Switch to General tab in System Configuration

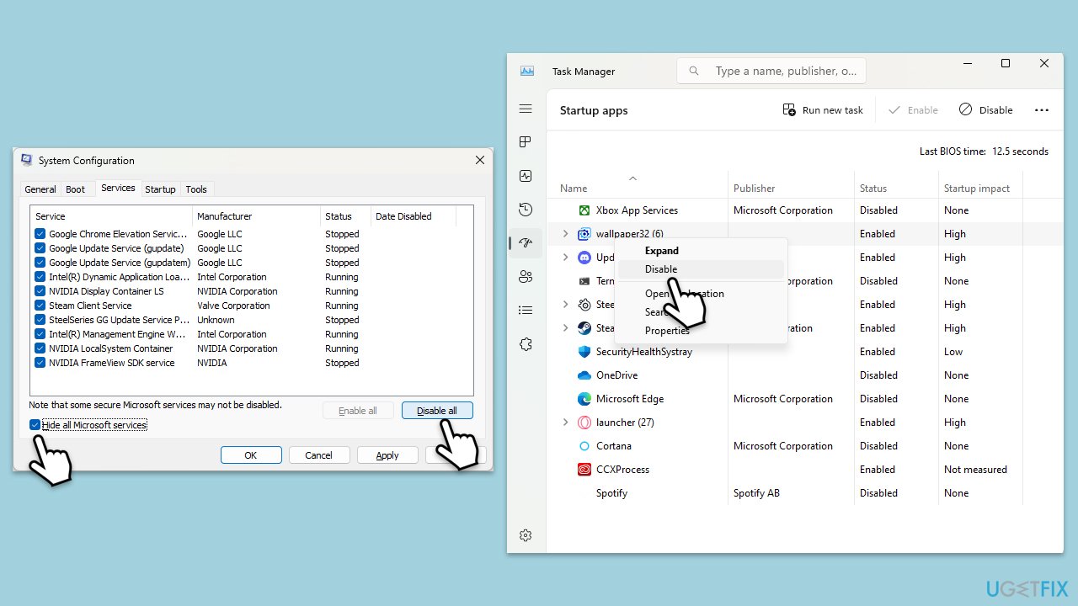40,189
